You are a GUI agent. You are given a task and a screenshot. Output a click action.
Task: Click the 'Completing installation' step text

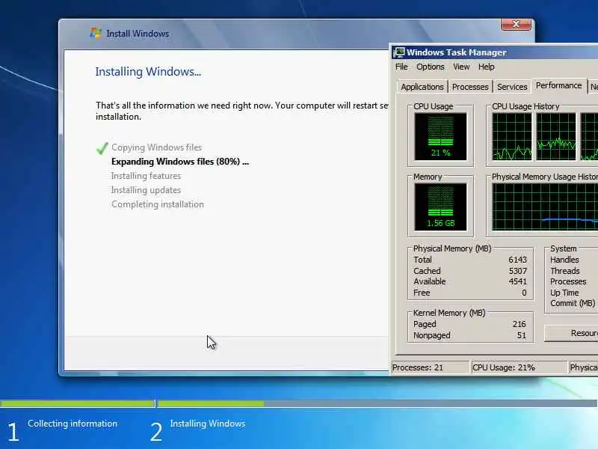coord(158,204)
